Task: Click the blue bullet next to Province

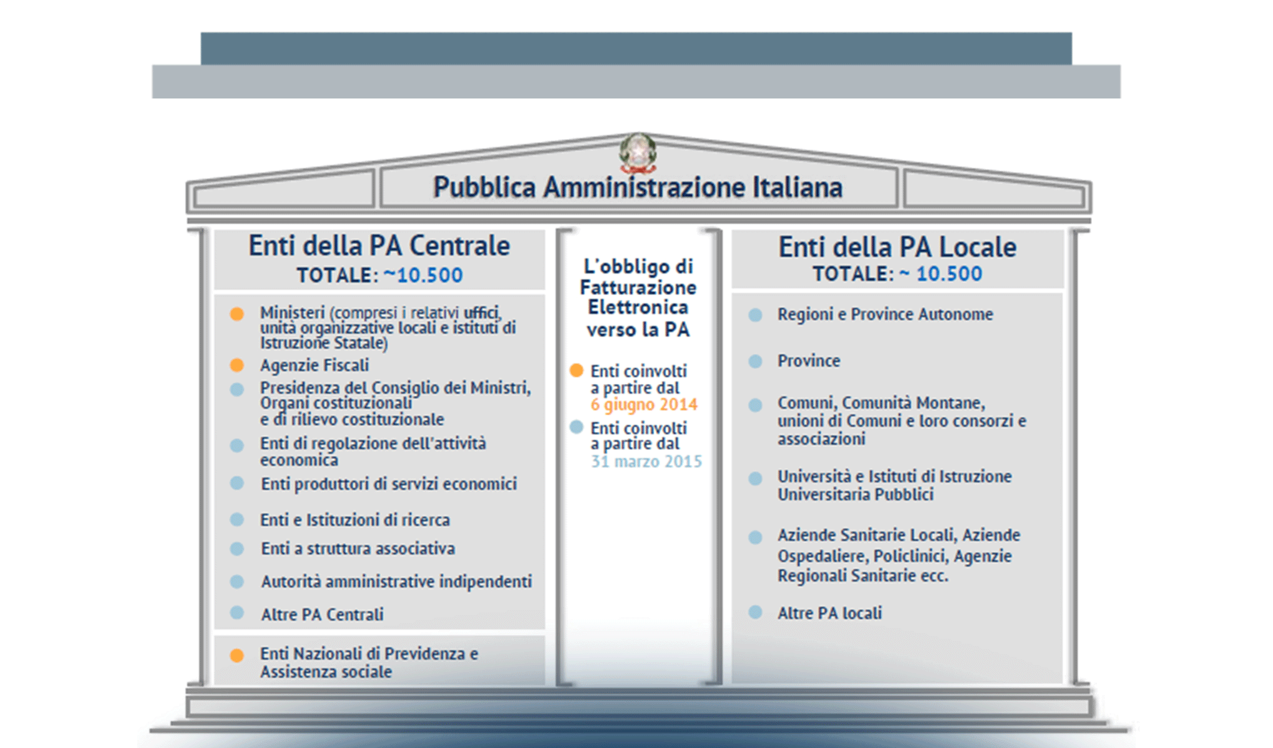Action: [756, 361]
